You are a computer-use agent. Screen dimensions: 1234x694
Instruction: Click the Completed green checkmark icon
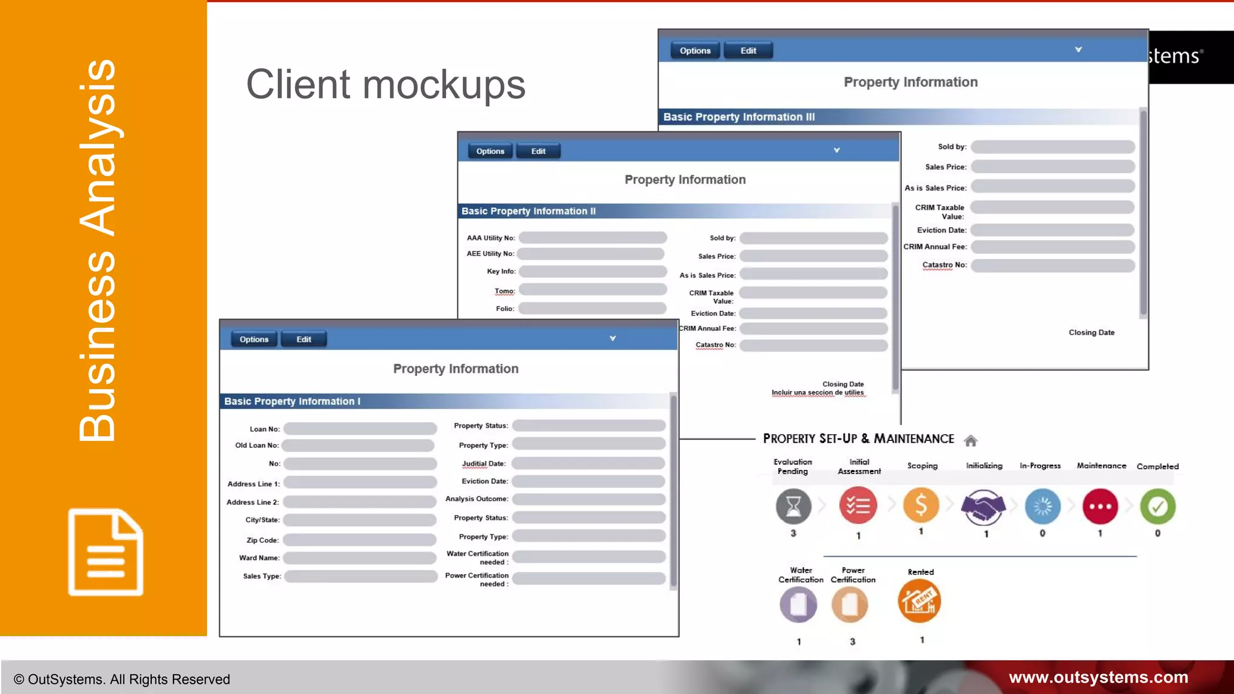click(1157, 506)
